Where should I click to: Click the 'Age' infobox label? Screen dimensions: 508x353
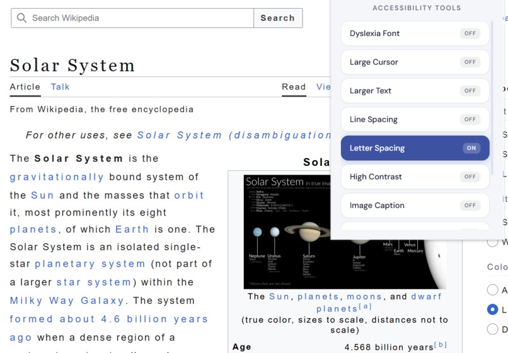click(x=241, y=347)
